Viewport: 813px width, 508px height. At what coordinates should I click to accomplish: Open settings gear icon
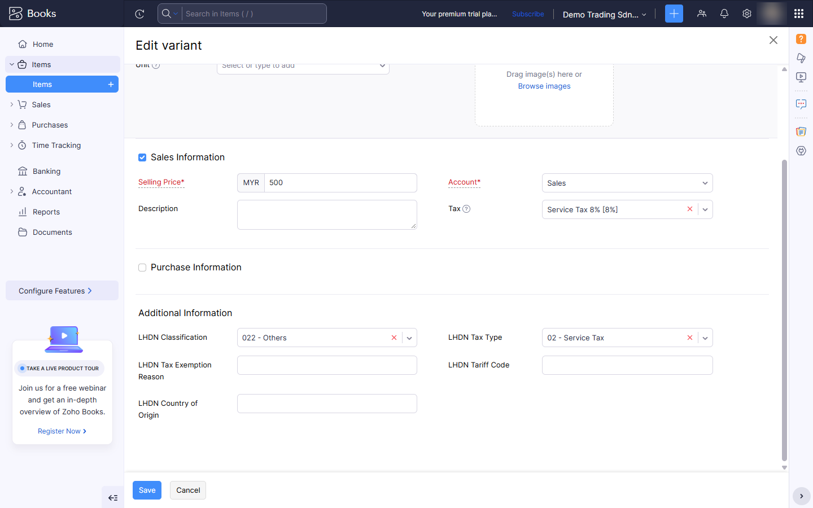tap(747, 14)
